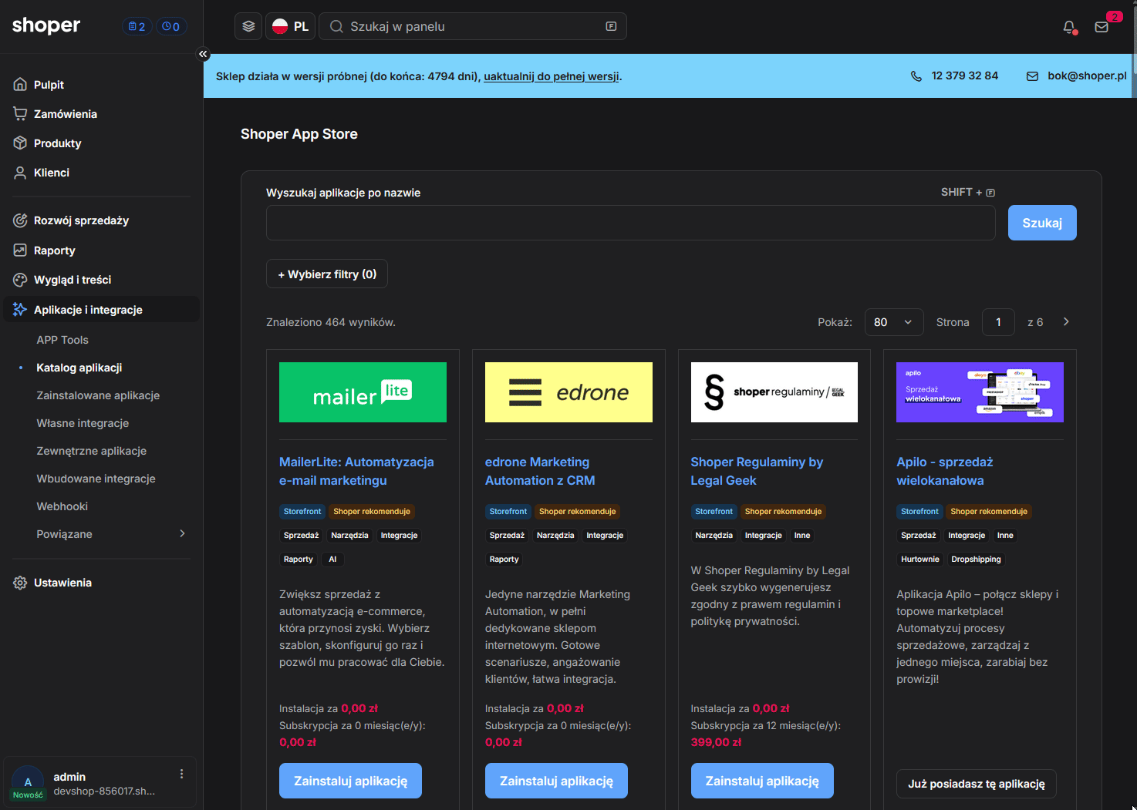Open the Apilo banner thumbnail
This screenshot has height=810, width=1137.
[980, 392]
